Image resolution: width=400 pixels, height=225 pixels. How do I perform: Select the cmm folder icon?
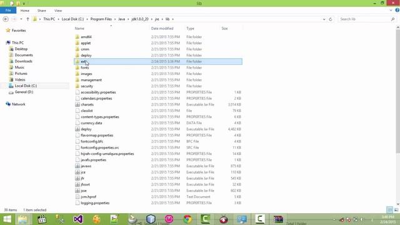point(77,49)
